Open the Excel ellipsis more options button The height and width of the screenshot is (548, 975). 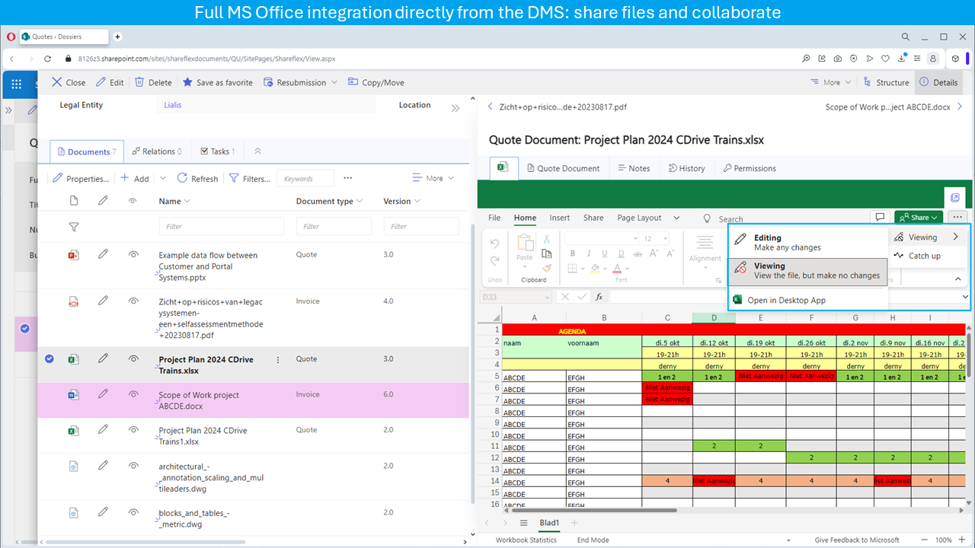tap(957, 218)
